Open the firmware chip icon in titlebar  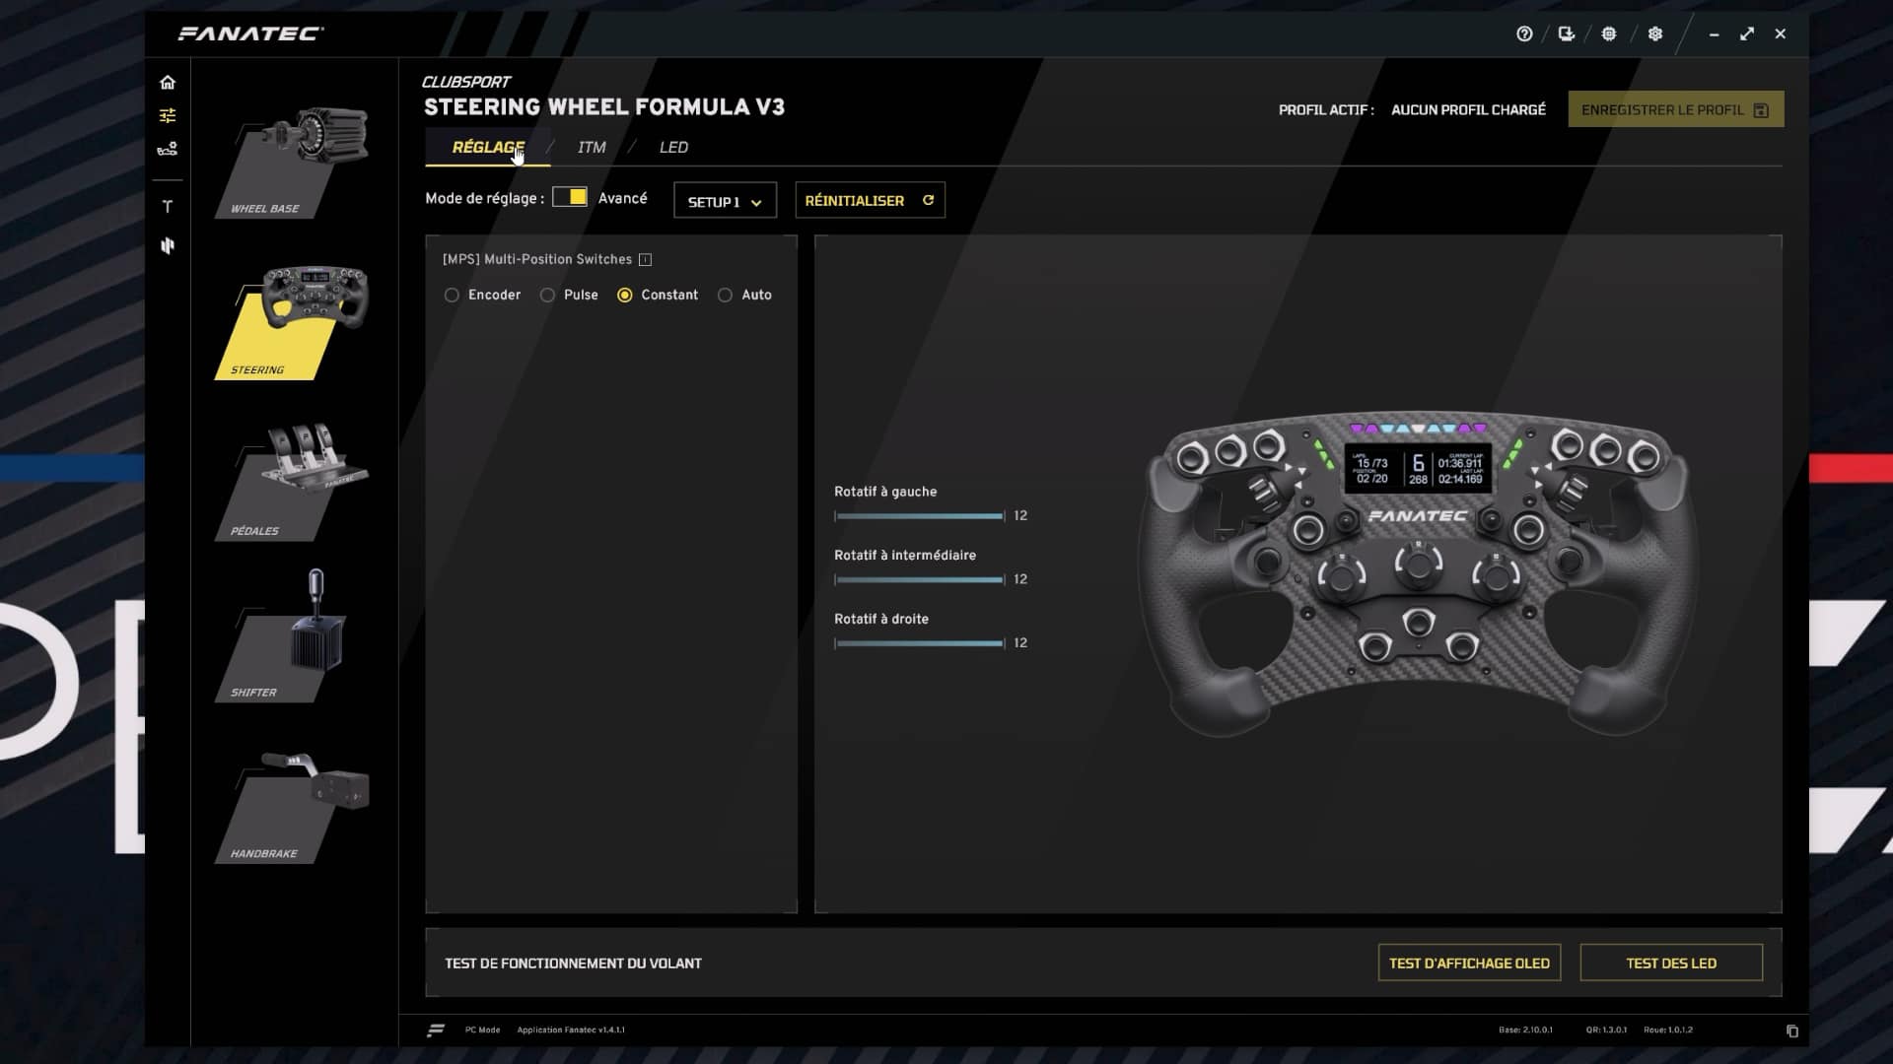click(x=1610, y=33)
